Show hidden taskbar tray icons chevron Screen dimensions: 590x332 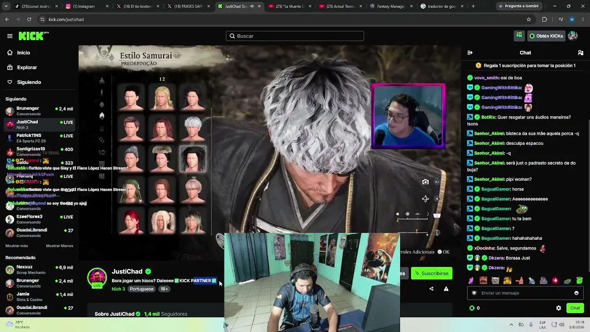tap(511, 325)
